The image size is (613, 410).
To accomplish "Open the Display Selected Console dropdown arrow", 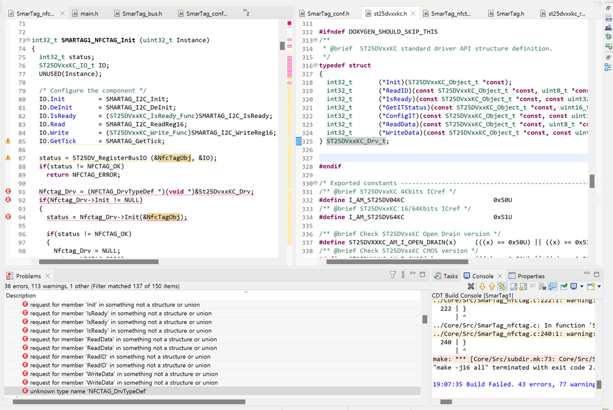I will [582, 287].
